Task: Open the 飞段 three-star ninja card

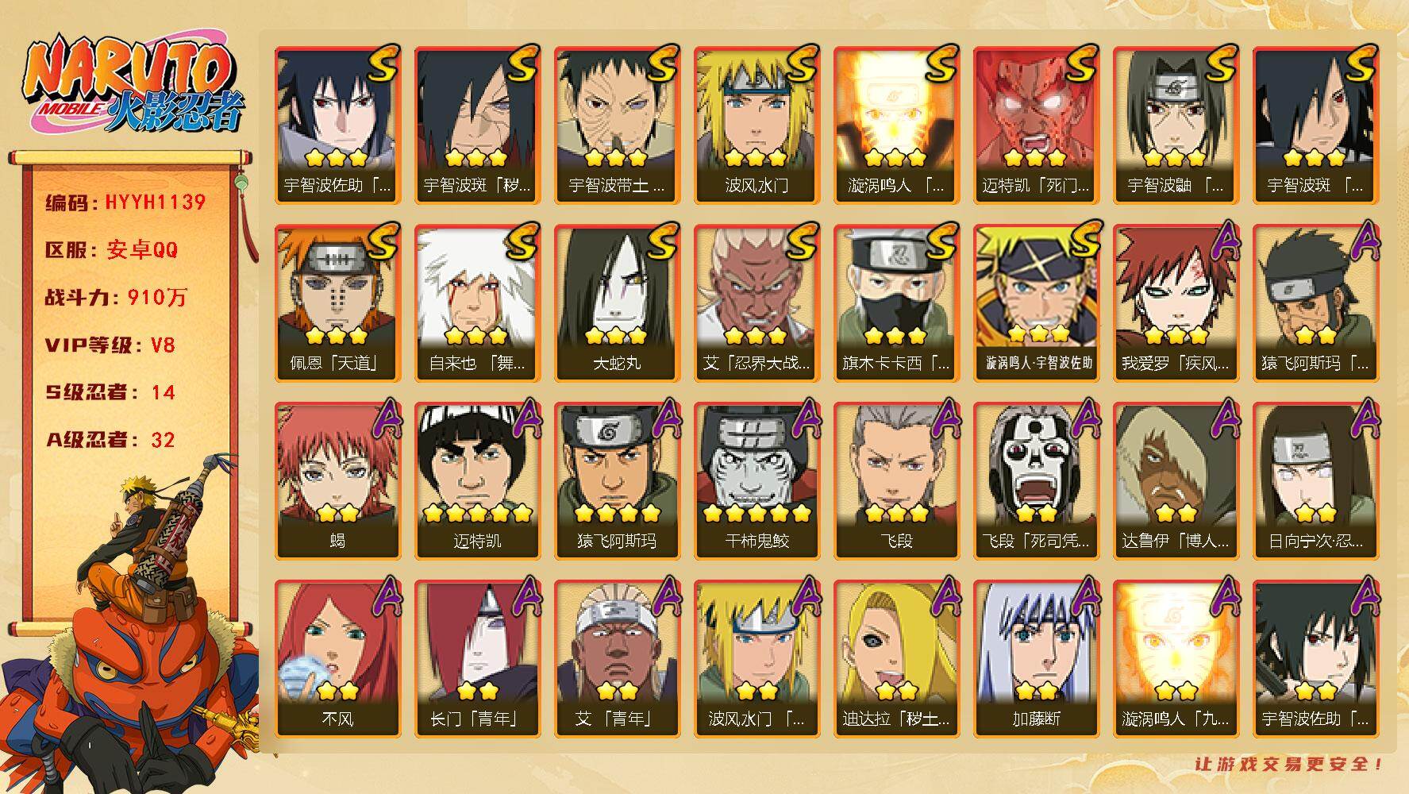Action: pos(896,480)
